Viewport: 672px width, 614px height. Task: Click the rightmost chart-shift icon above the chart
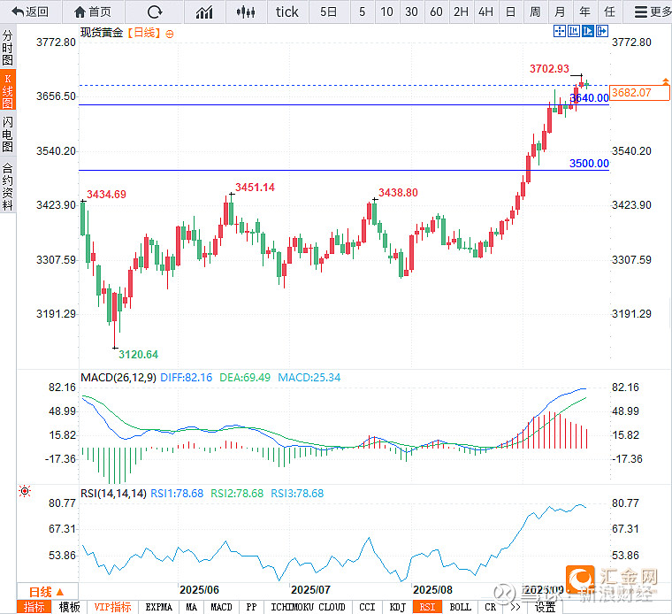602,31
